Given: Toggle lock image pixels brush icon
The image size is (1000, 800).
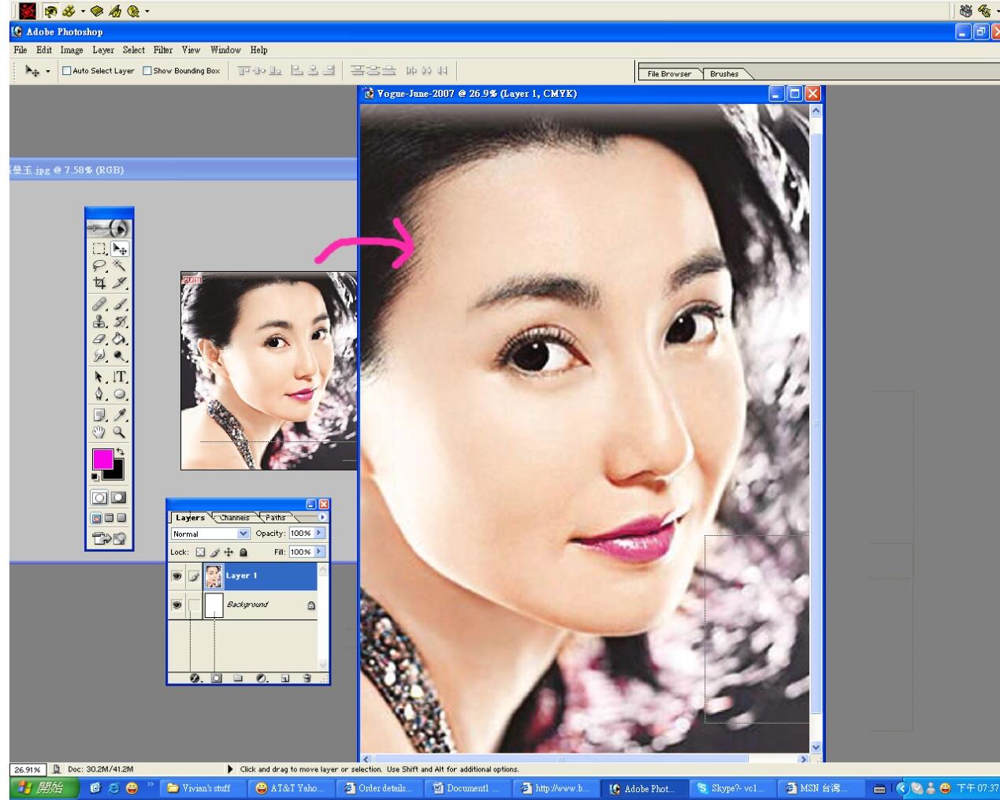Looking at the screenshot, I should point(214,553).
